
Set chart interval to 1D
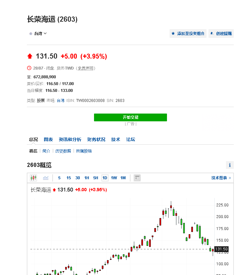coord(105,178)
